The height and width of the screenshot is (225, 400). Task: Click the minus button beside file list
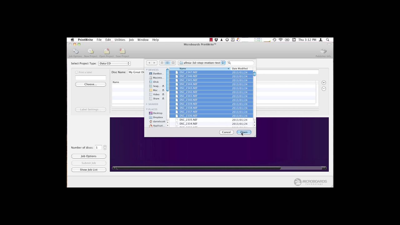(x=324, y=88)
